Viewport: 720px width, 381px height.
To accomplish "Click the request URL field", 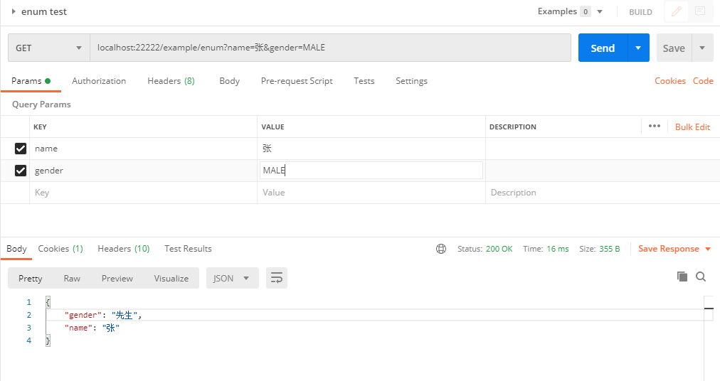I will 330,48.
